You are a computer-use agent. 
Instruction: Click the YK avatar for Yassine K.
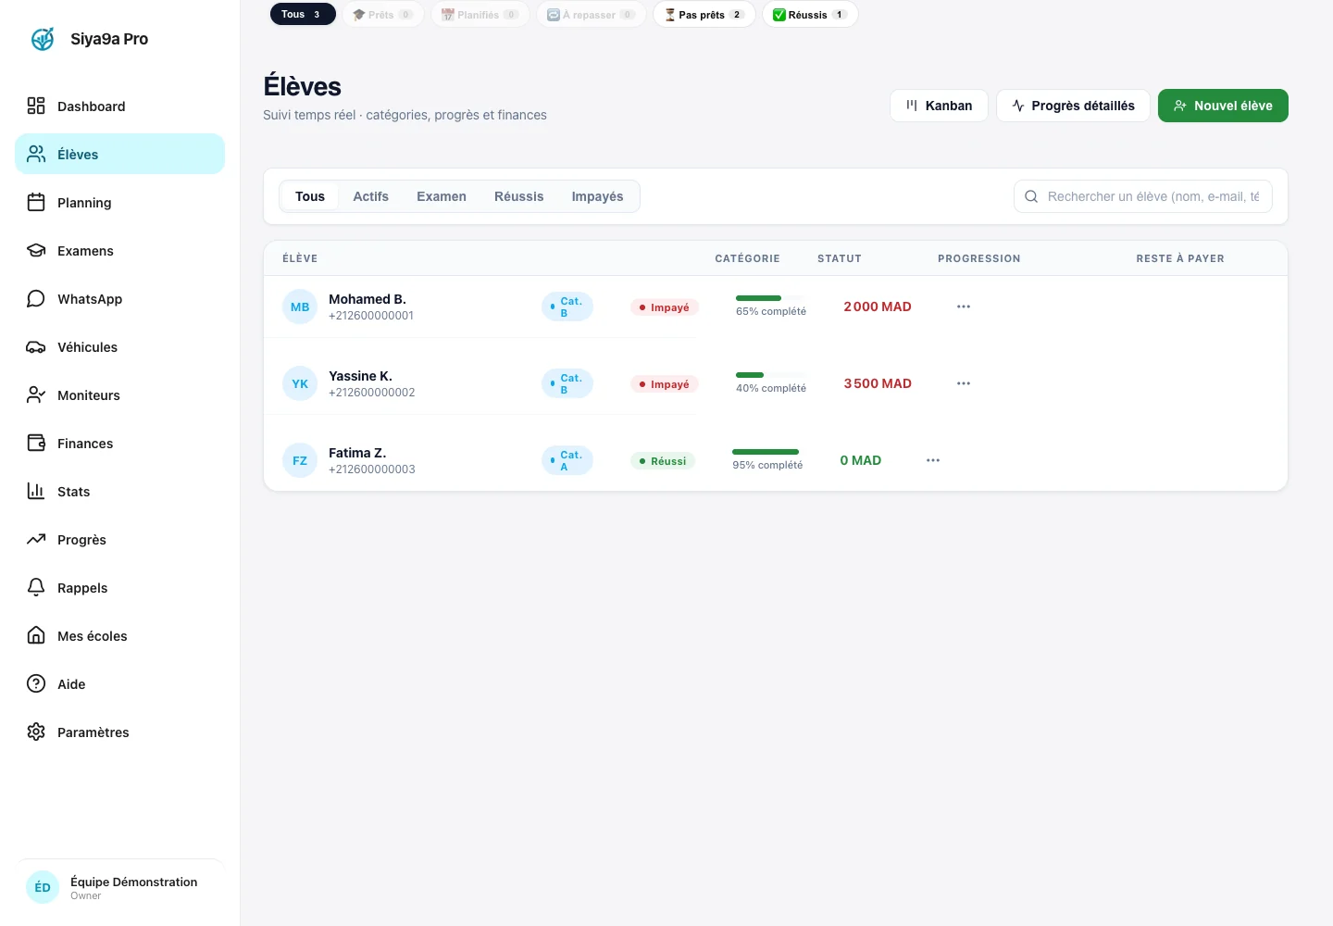point(300,383)
